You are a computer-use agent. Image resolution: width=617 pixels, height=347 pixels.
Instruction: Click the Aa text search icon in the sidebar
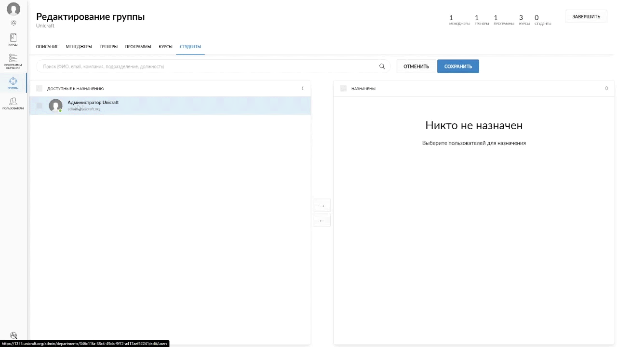click(13, 335)
